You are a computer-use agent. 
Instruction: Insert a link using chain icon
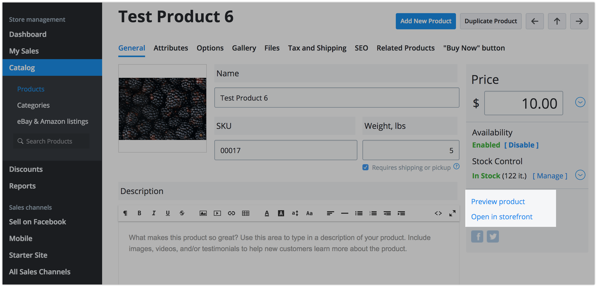click(231, 213)
